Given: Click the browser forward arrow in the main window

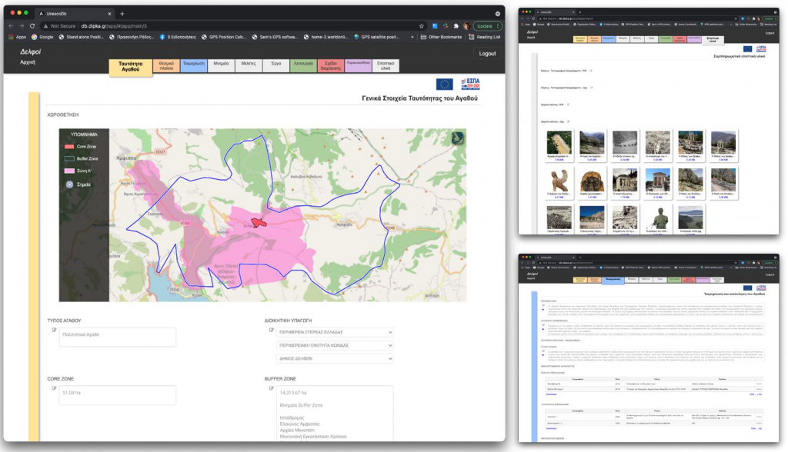Looking at the screenshot, I should [x=22, y=26].
